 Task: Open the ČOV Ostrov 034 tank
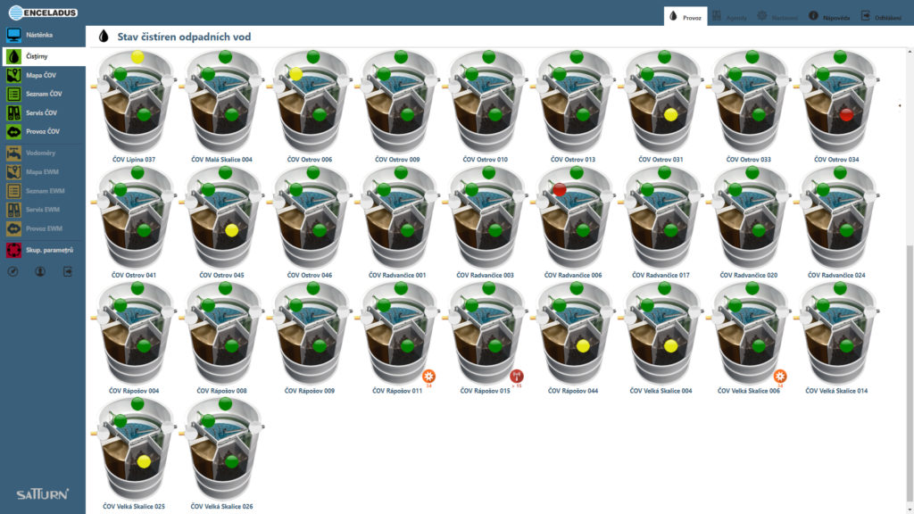pyautogui.click(x=836, y=102)
